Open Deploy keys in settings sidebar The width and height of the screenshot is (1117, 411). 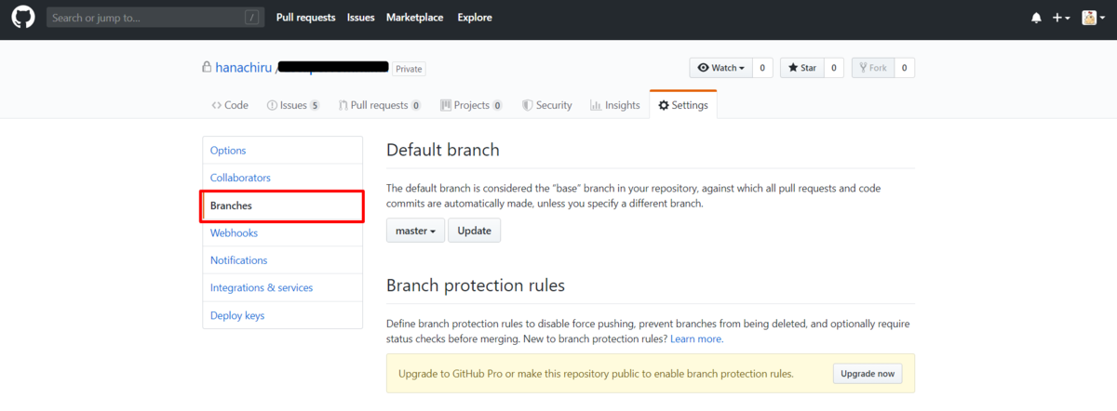point(282,315)
